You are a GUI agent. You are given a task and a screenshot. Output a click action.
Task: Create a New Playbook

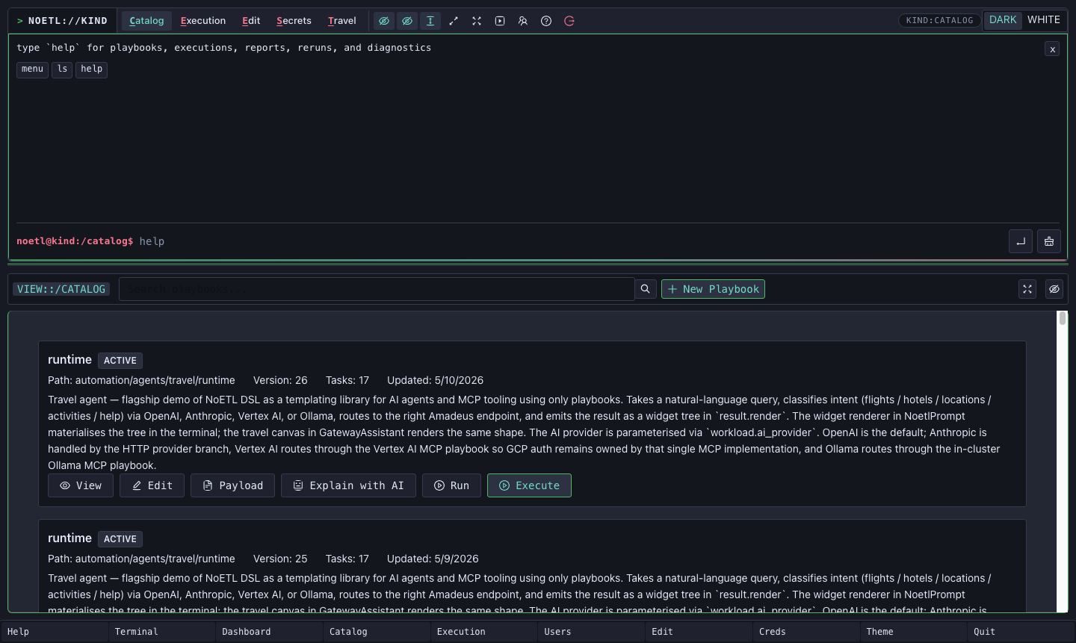(x=713, y=289)
